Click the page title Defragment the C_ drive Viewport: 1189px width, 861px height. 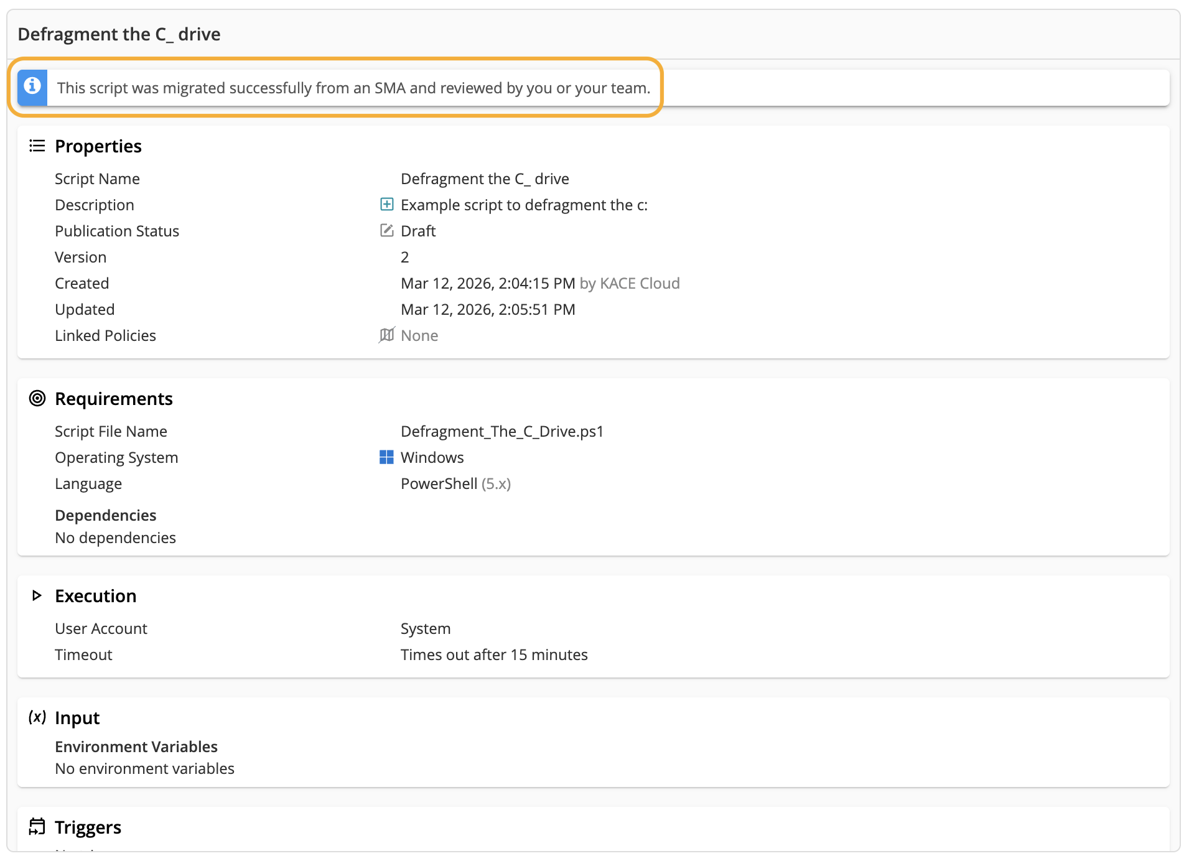coord(119,34)
